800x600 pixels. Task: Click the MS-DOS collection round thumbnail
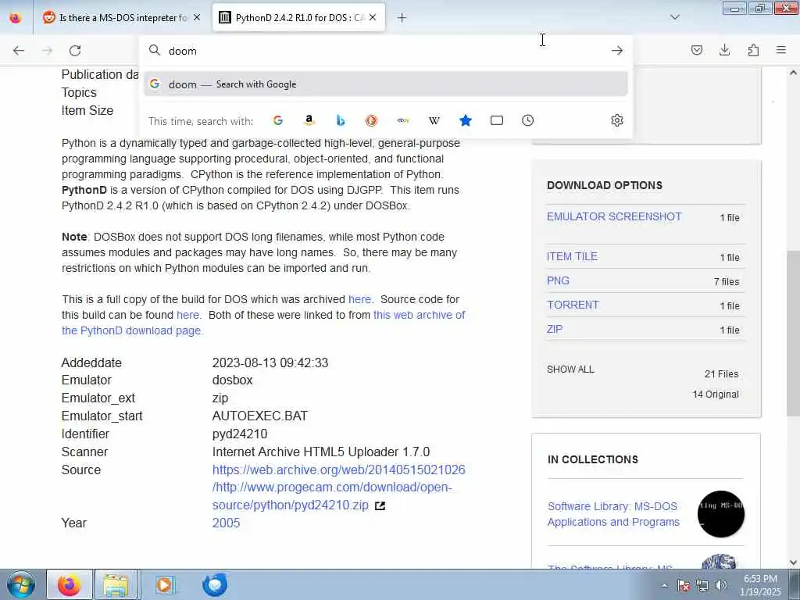coord(720,514)
